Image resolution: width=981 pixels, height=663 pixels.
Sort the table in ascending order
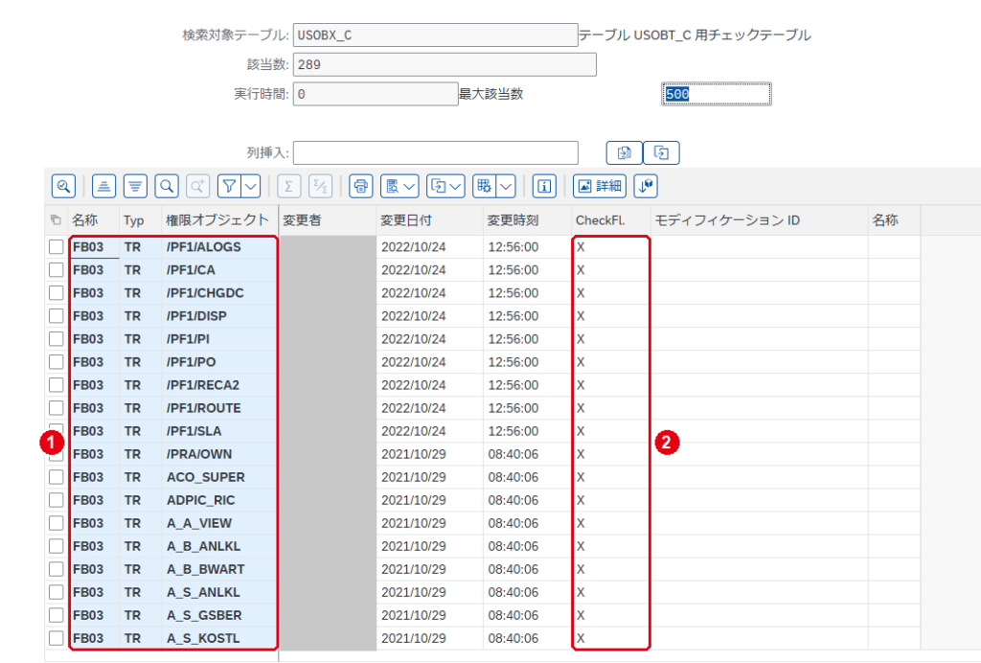coord(103,186)
